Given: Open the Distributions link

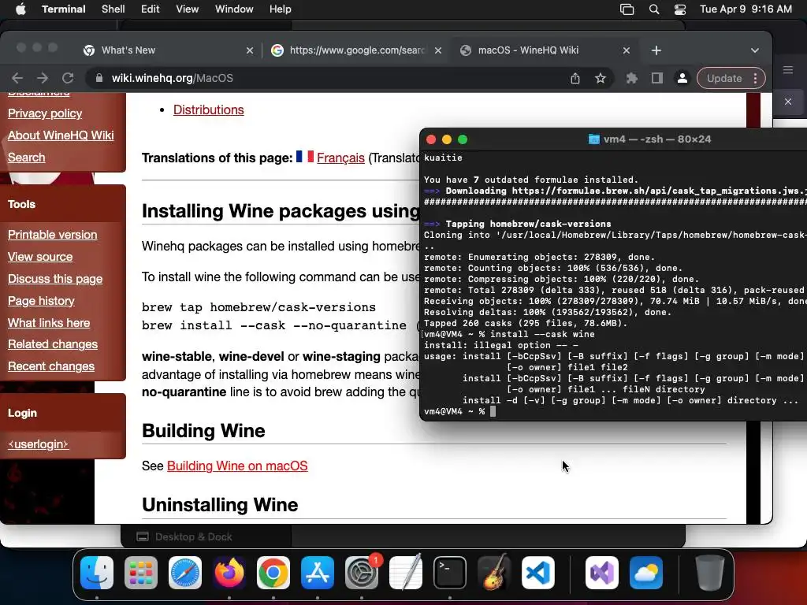Looking at the screenshot, I should click(x=208, y=110).
